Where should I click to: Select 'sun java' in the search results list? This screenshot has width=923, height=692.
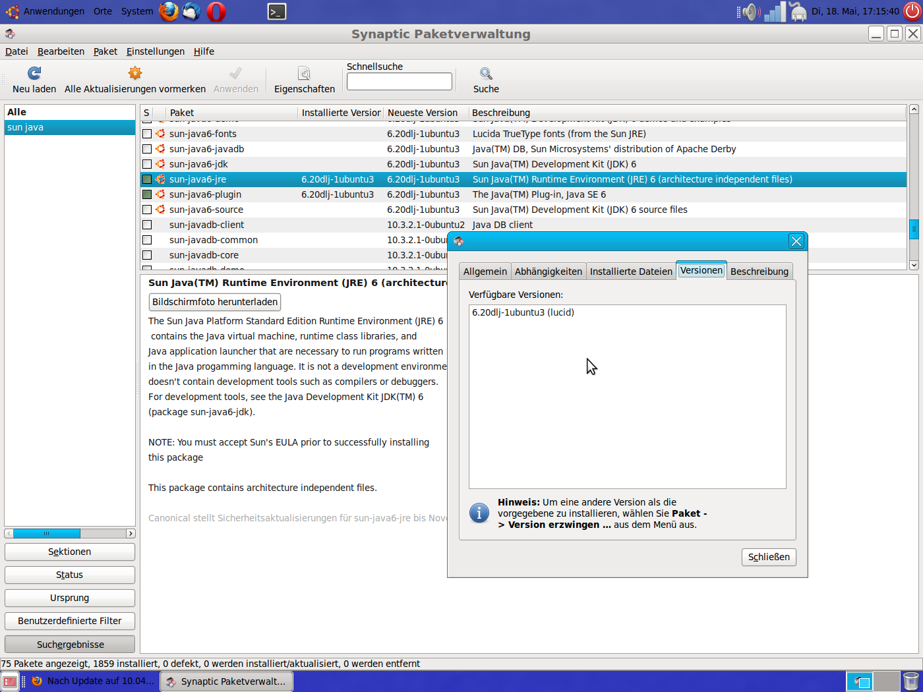(70, 127)
